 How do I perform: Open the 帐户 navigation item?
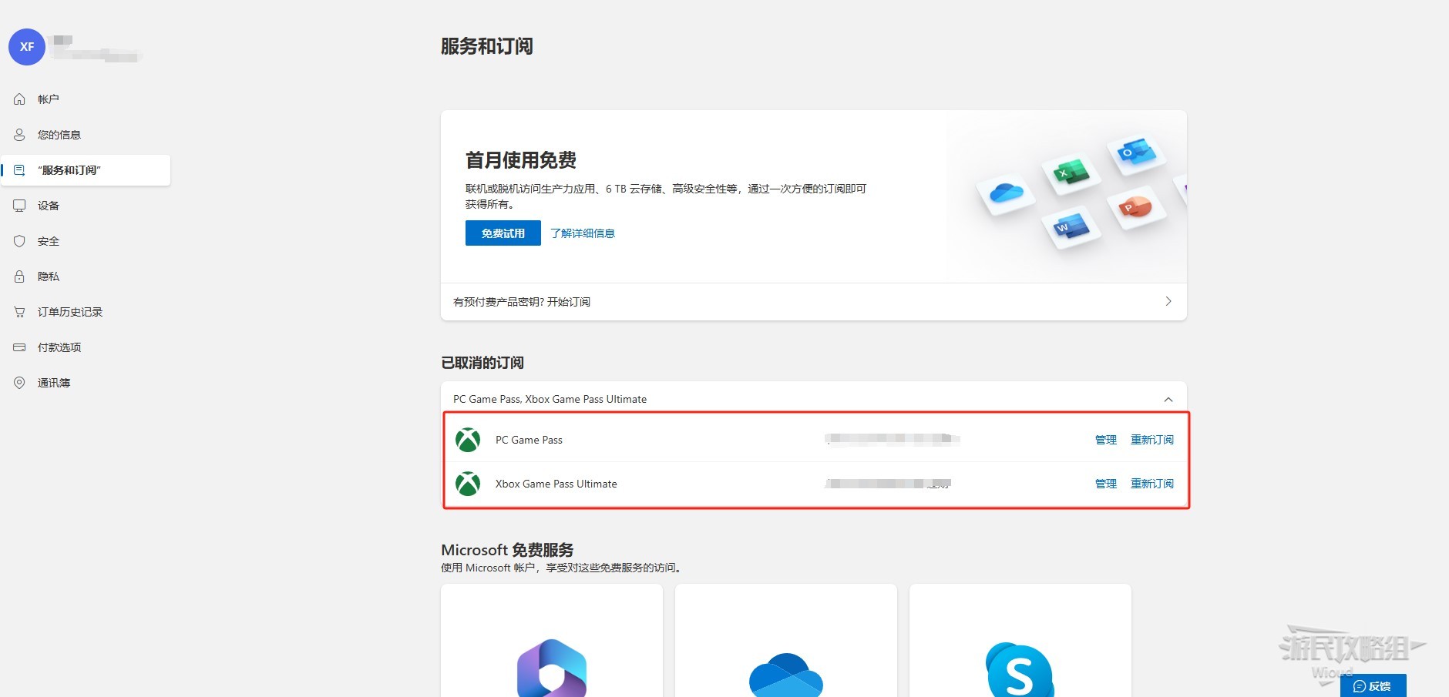coord(86,99)
